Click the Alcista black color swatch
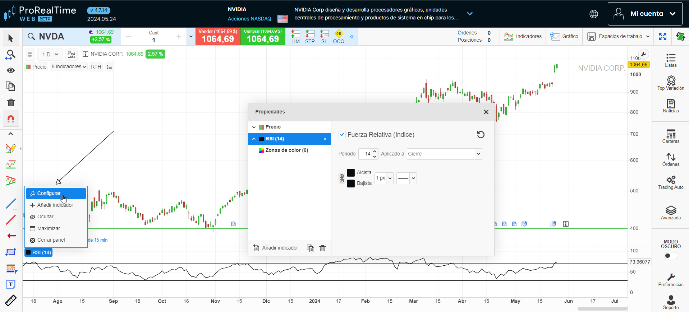This screenshot has width=689, height=312. [x=351, y=173]
